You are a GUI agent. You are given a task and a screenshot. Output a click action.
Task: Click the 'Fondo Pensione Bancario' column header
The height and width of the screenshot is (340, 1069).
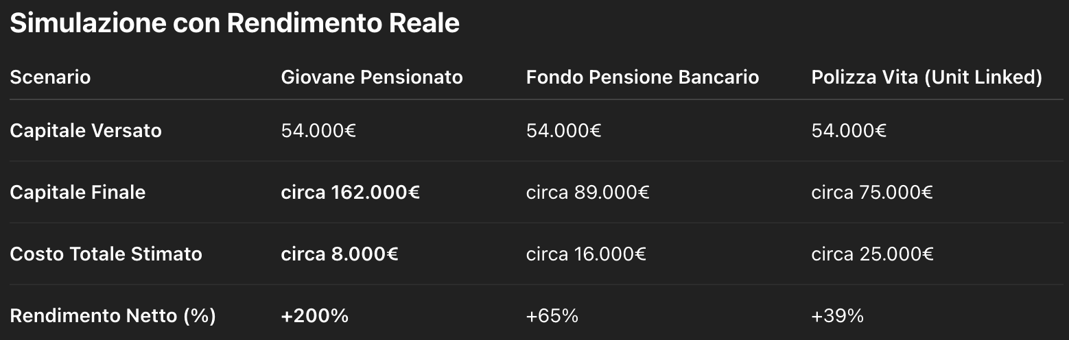pos(642,77)
